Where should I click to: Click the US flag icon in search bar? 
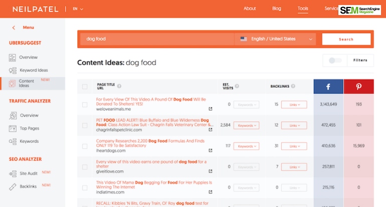(244, 39)
